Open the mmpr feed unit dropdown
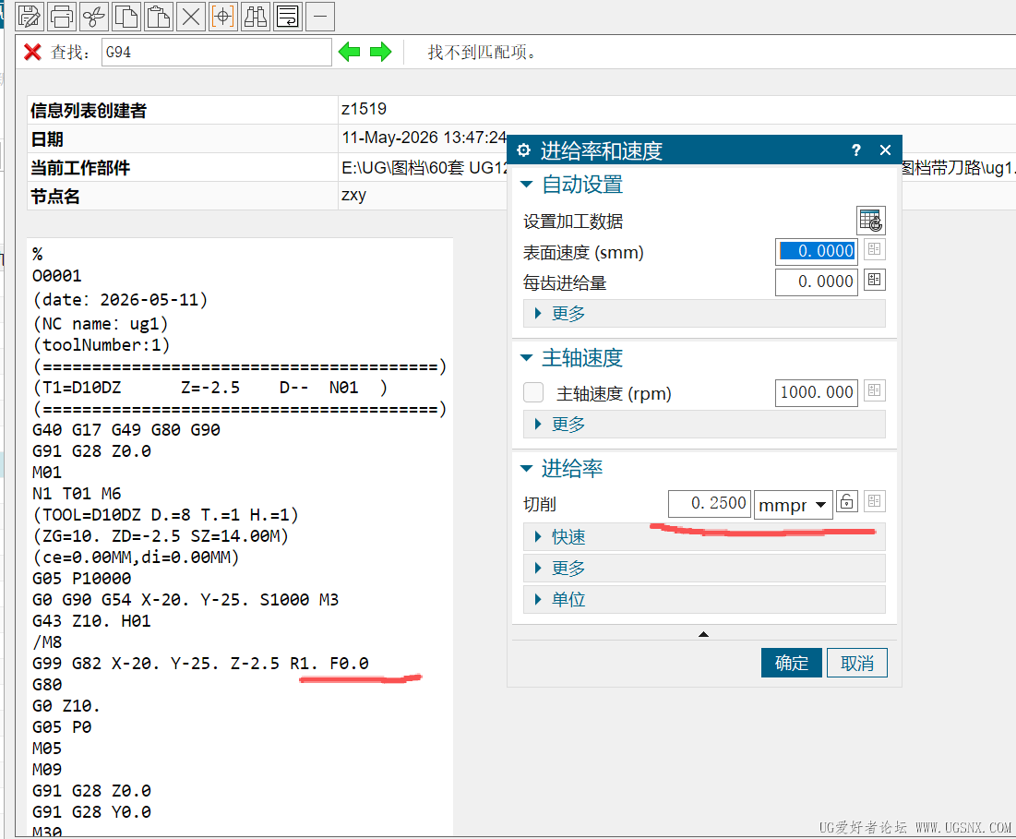This screenshot has height=839, width=1016. 793,504
